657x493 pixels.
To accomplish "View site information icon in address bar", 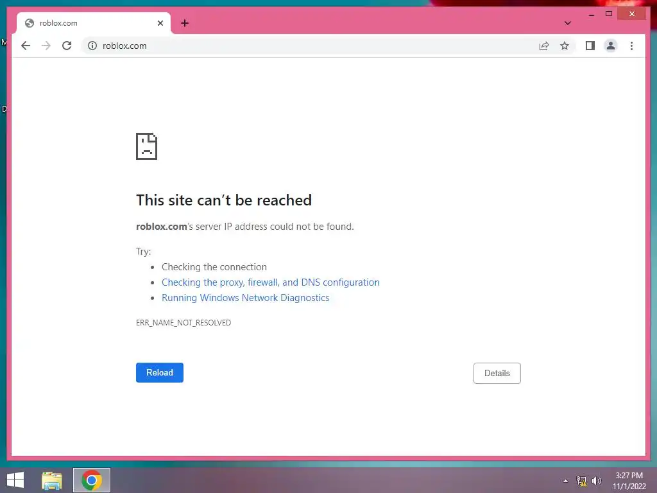I will tap(92, 46).
